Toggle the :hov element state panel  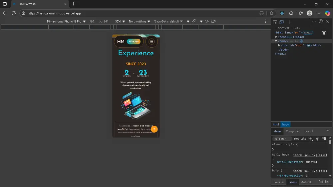(296, 139)
